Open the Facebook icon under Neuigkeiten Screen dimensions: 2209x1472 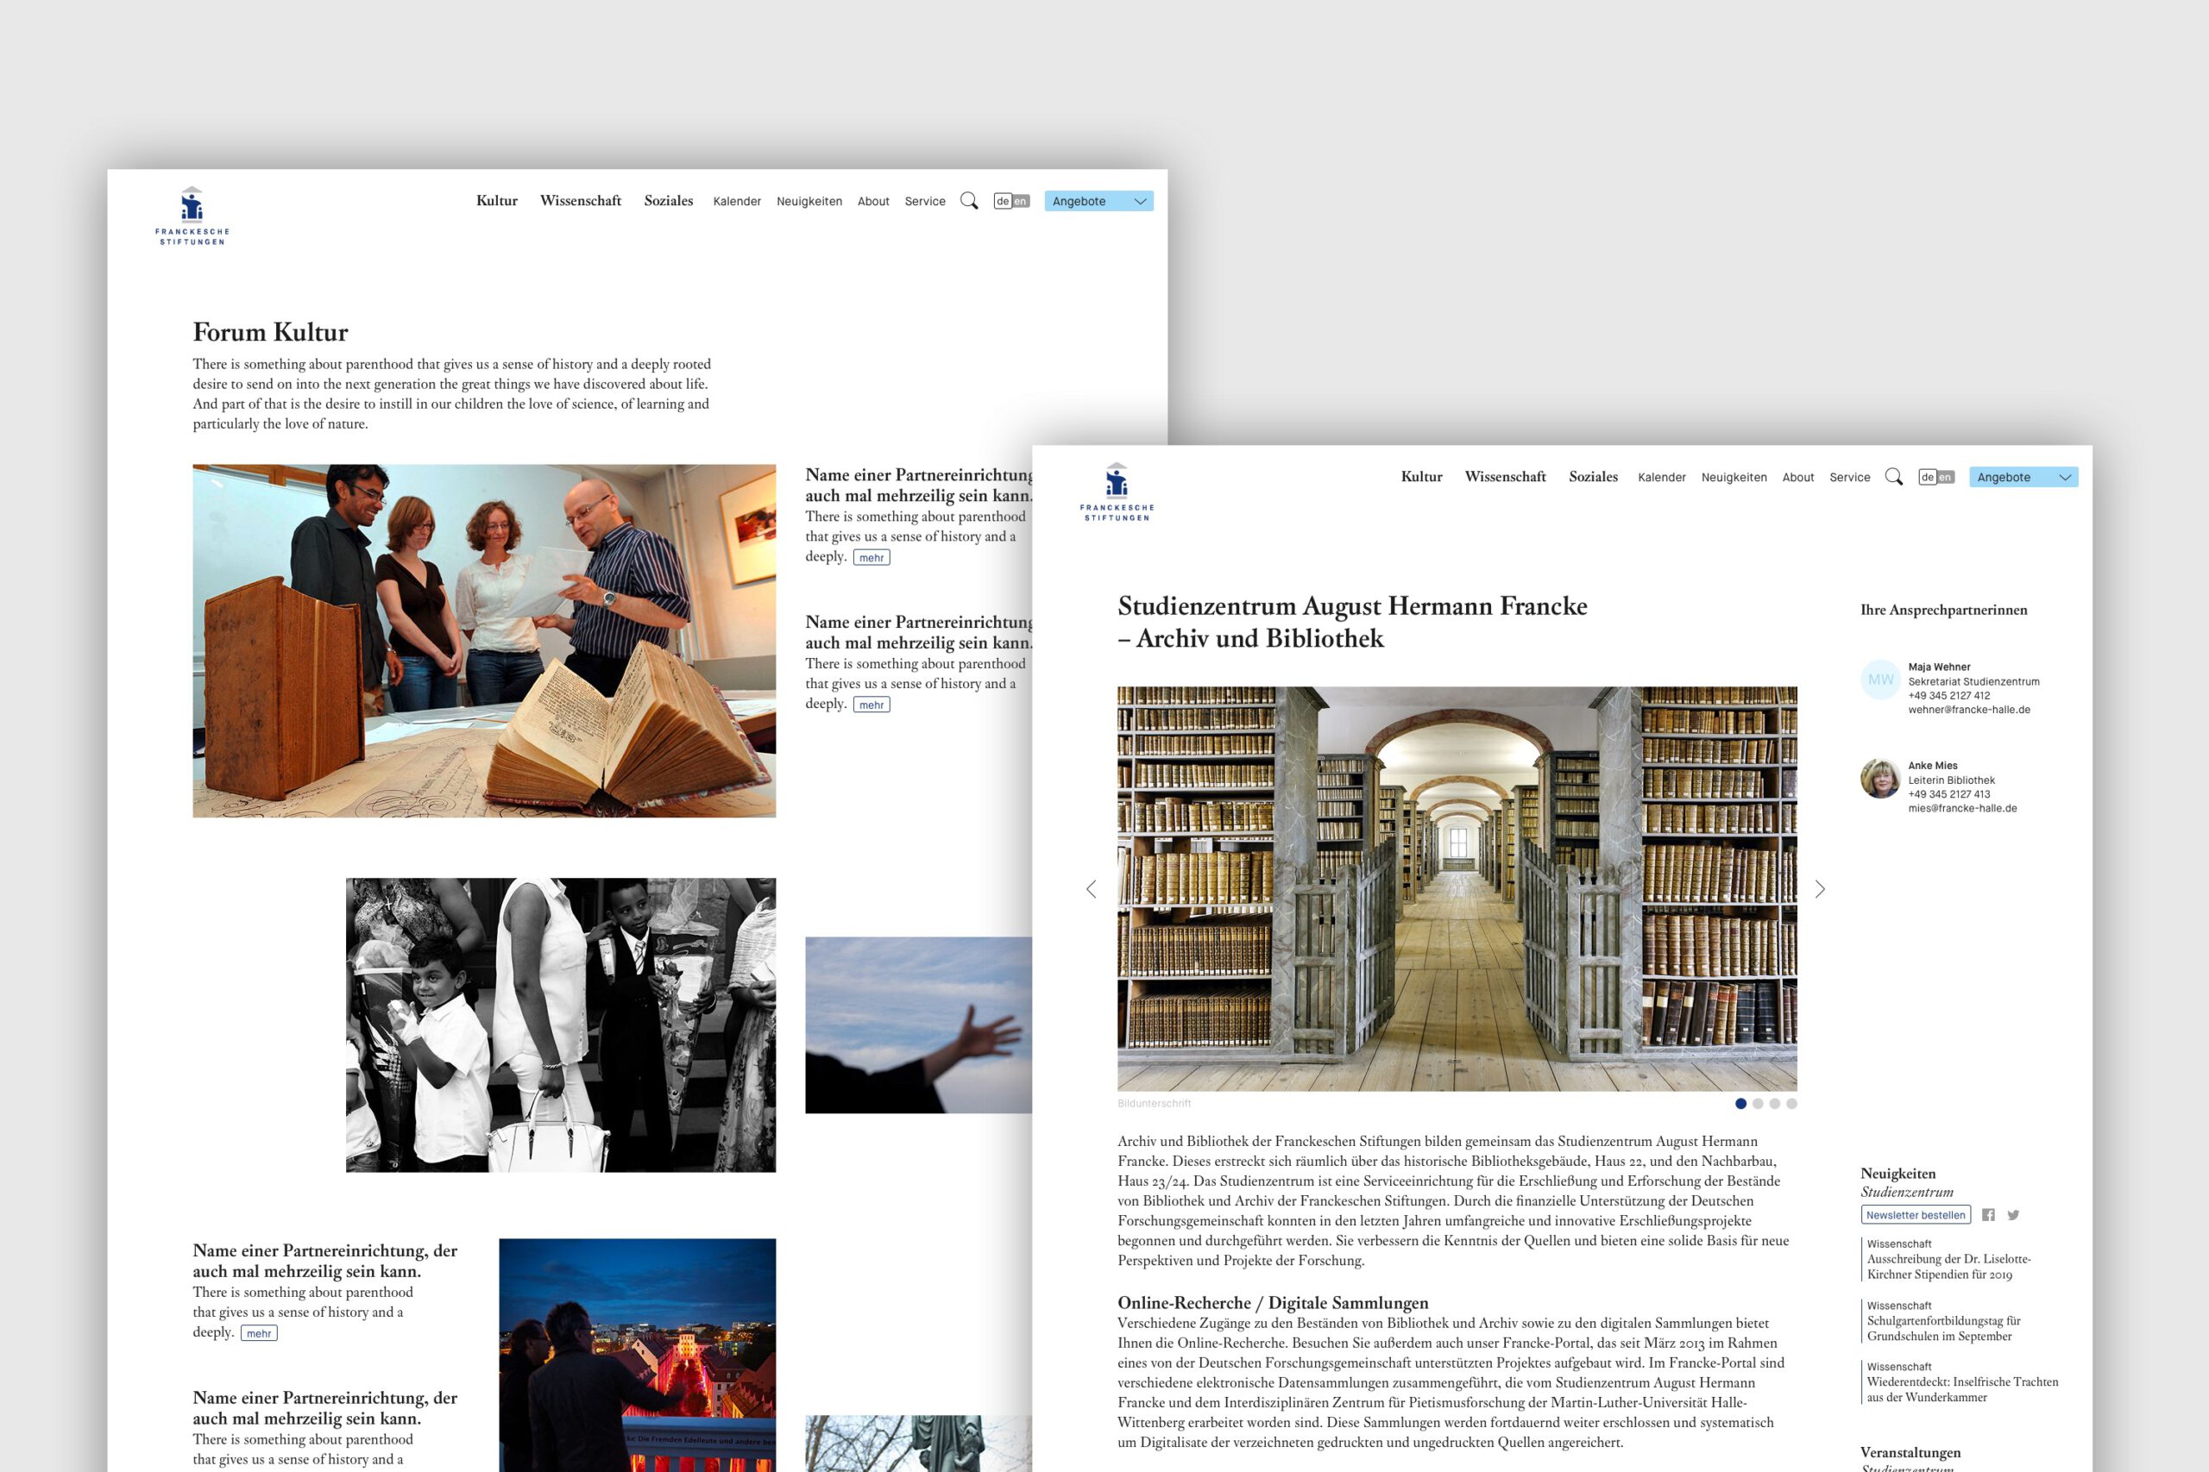coord(1988,1215)
